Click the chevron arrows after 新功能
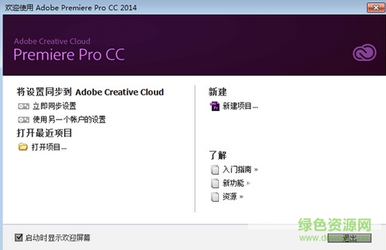Screen dimensions: 386x250 (x=248, y=183)
